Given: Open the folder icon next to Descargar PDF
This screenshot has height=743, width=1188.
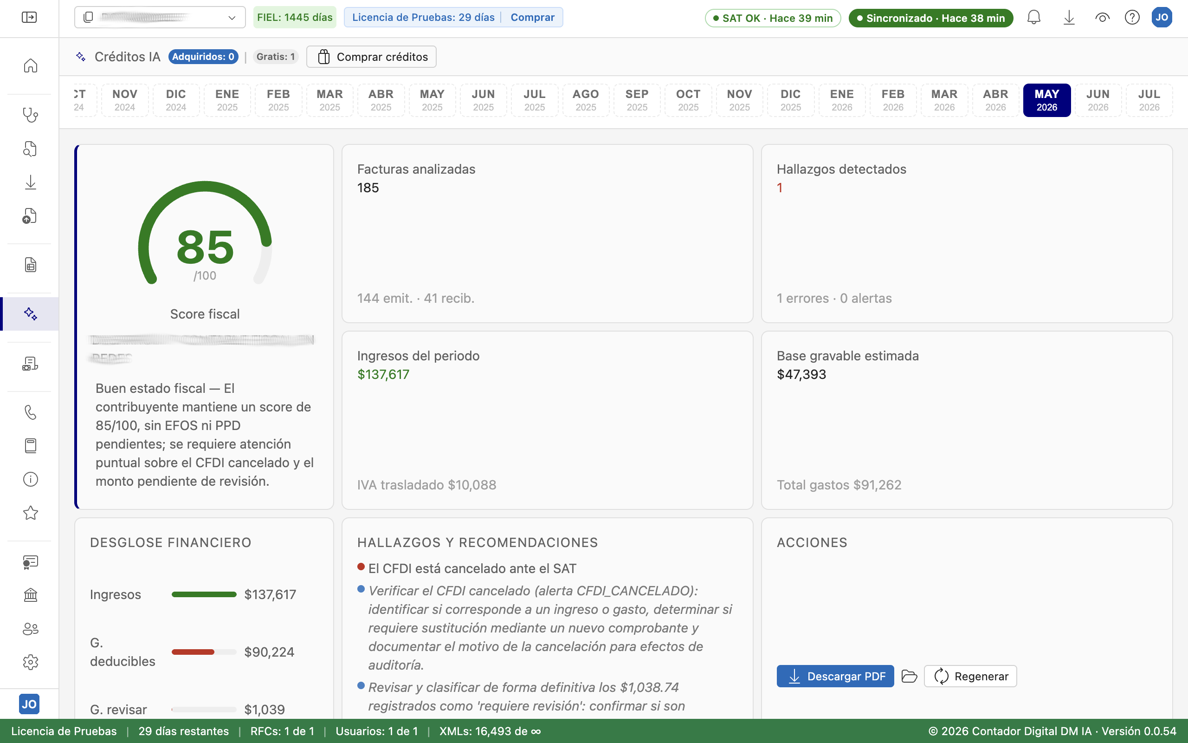Looking at the screenshot, I should (909, 676).
